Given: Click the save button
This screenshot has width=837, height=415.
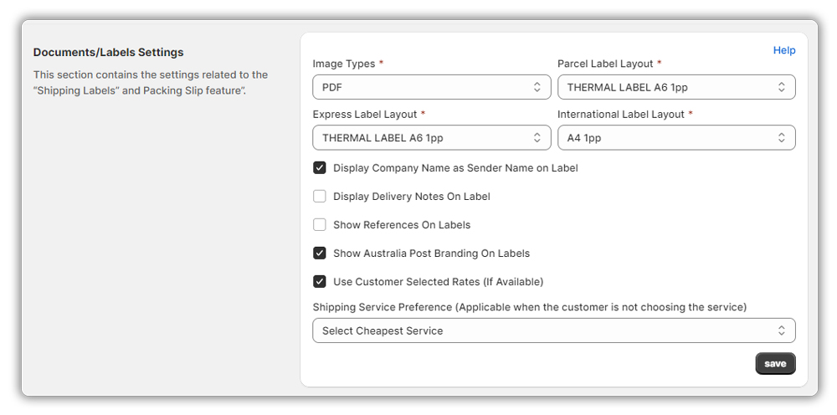Looking at the screenshot, I should click(x=775, y=363).
